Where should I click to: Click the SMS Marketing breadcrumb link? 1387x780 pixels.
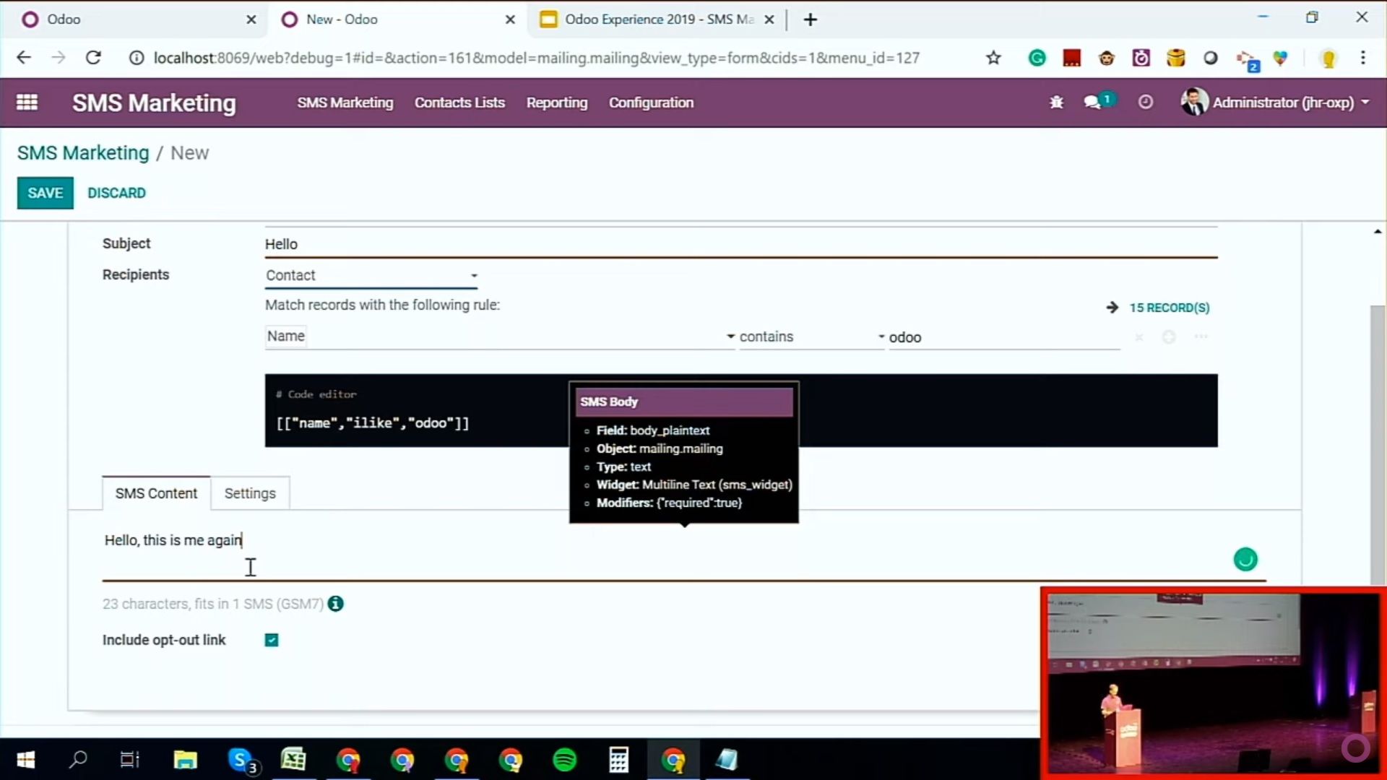click(83, 153)
